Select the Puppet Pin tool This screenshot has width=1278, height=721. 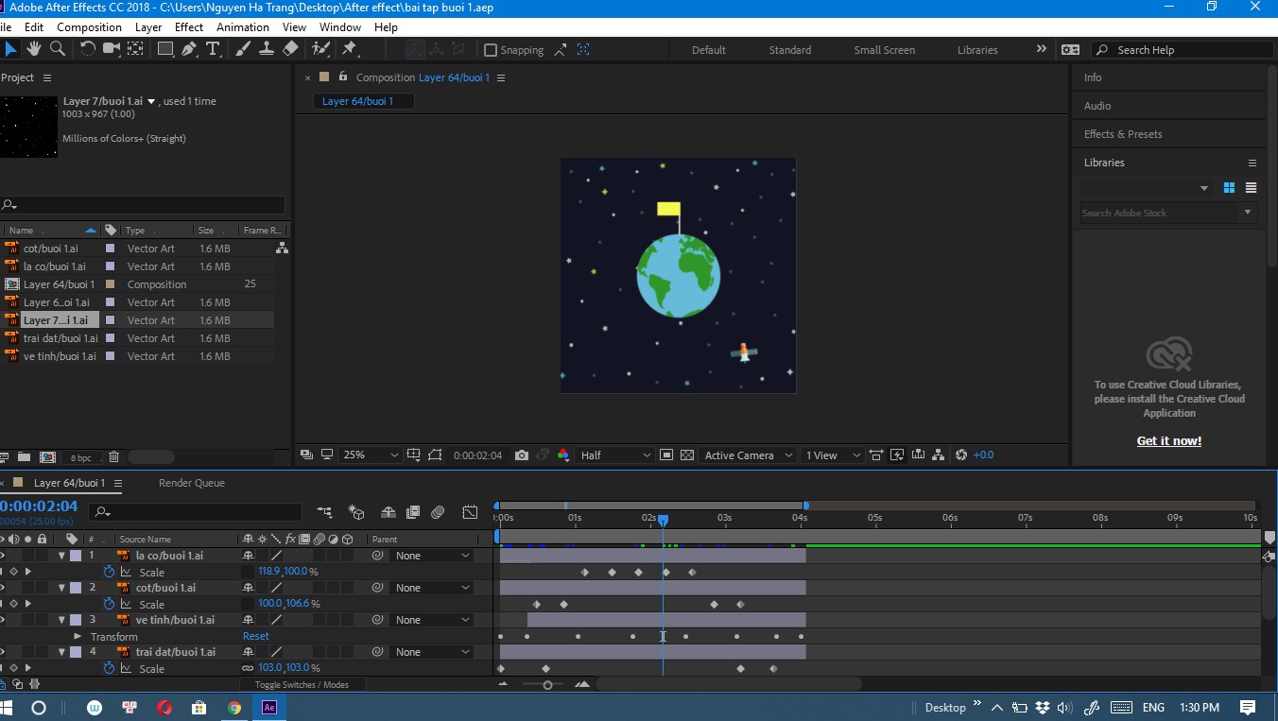tap(350, 49)
